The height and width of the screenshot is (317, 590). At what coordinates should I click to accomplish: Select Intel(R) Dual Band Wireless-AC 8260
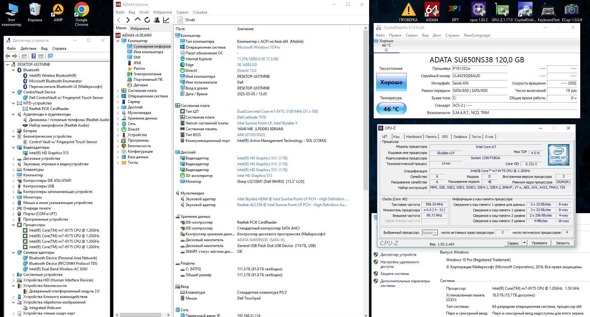(x=58, y=269)
